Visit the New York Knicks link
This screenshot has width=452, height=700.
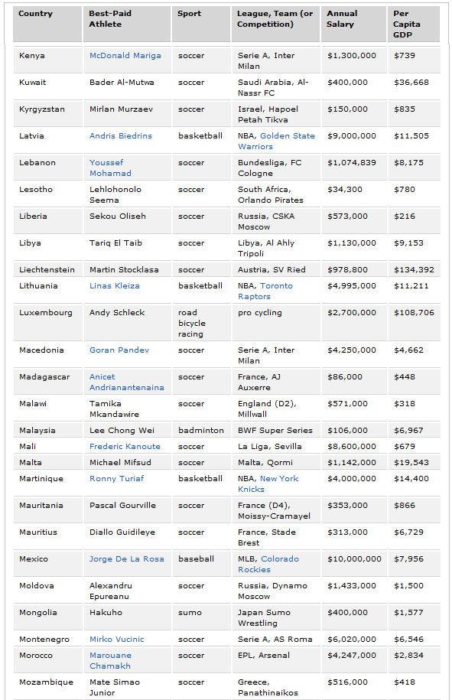pyautogui.click(x=268, y=484)
